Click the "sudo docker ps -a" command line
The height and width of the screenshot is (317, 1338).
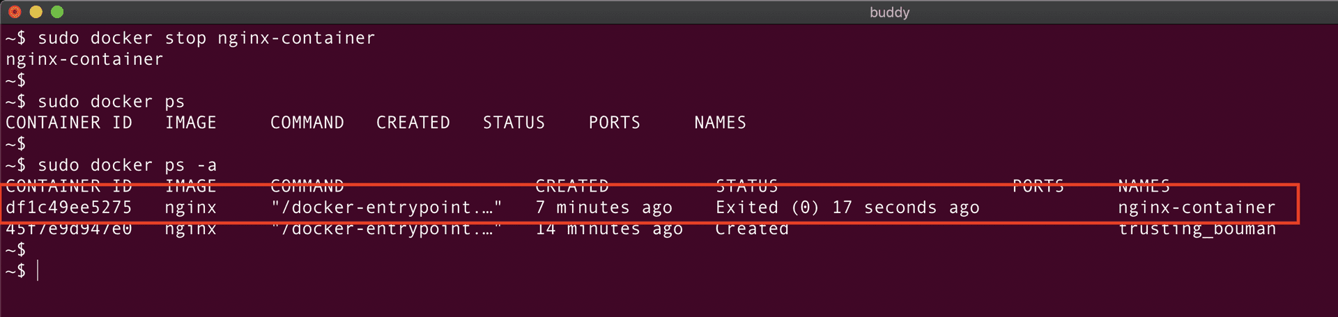pyautogui.click(x=127, y=165)
